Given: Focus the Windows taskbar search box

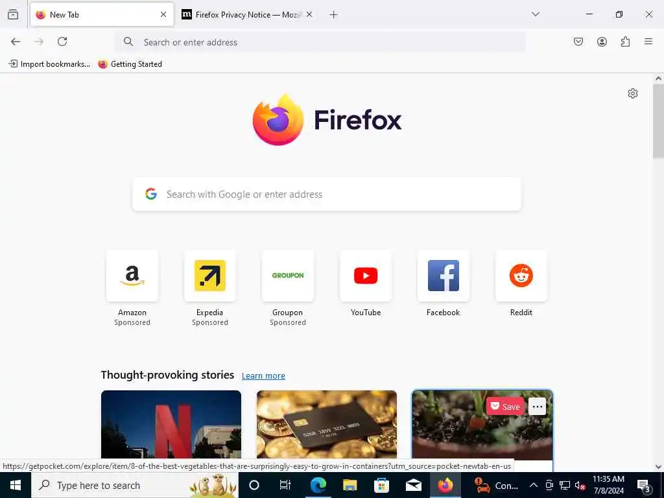Looking at the screenshot, I should pos(135,485).
